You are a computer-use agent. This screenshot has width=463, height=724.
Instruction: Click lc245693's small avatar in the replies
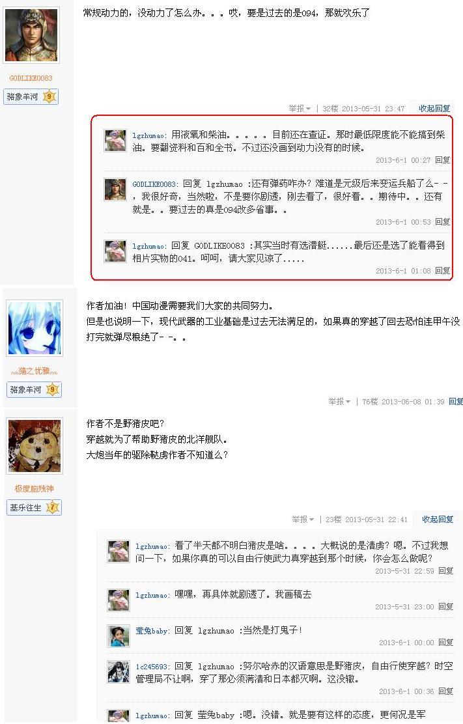119,672
